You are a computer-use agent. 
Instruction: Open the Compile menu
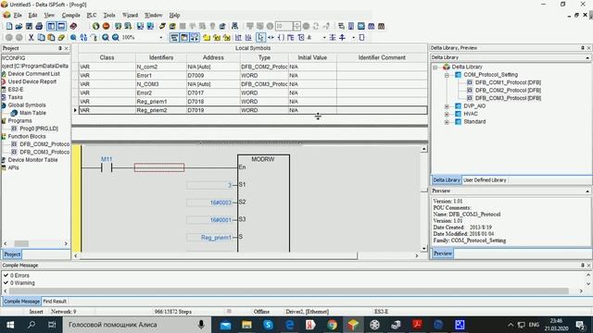[70, 15]
